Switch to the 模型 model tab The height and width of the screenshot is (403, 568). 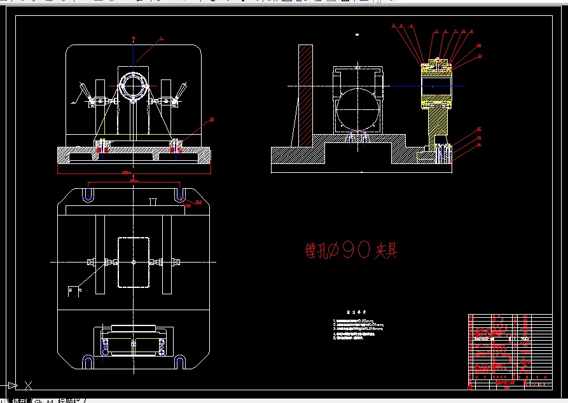click(x=20, y=401)
